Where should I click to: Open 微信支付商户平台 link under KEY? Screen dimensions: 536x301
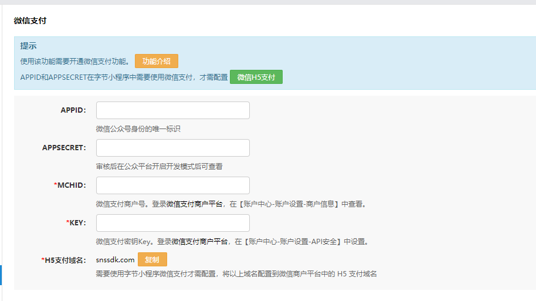pyautogui.click(x=199, y=242)
